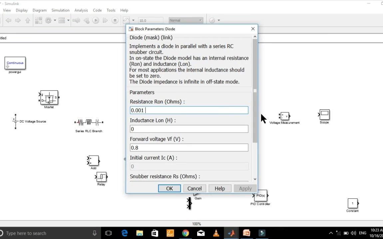
Task: Select the DC Voltage Source block
Action: 16,121
